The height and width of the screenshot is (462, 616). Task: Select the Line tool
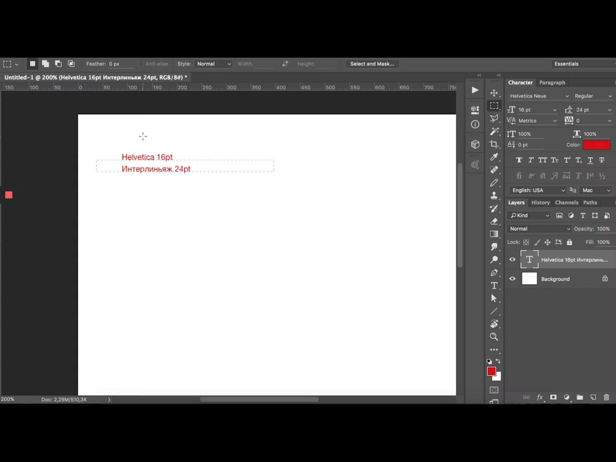(x=494, y=311)
